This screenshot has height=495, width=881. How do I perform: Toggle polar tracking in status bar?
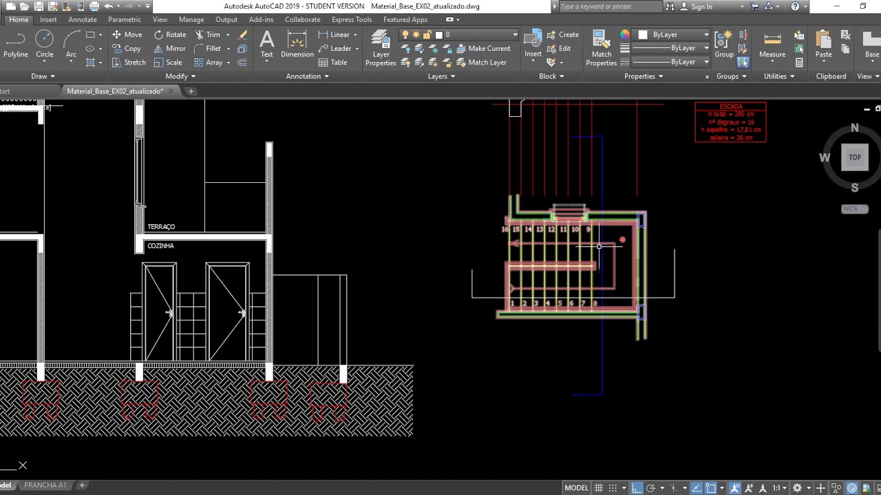coord(651,488)
